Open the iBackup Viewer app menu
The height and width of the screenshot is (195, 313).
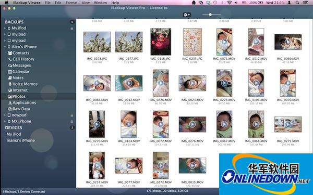tap(27, 3)
